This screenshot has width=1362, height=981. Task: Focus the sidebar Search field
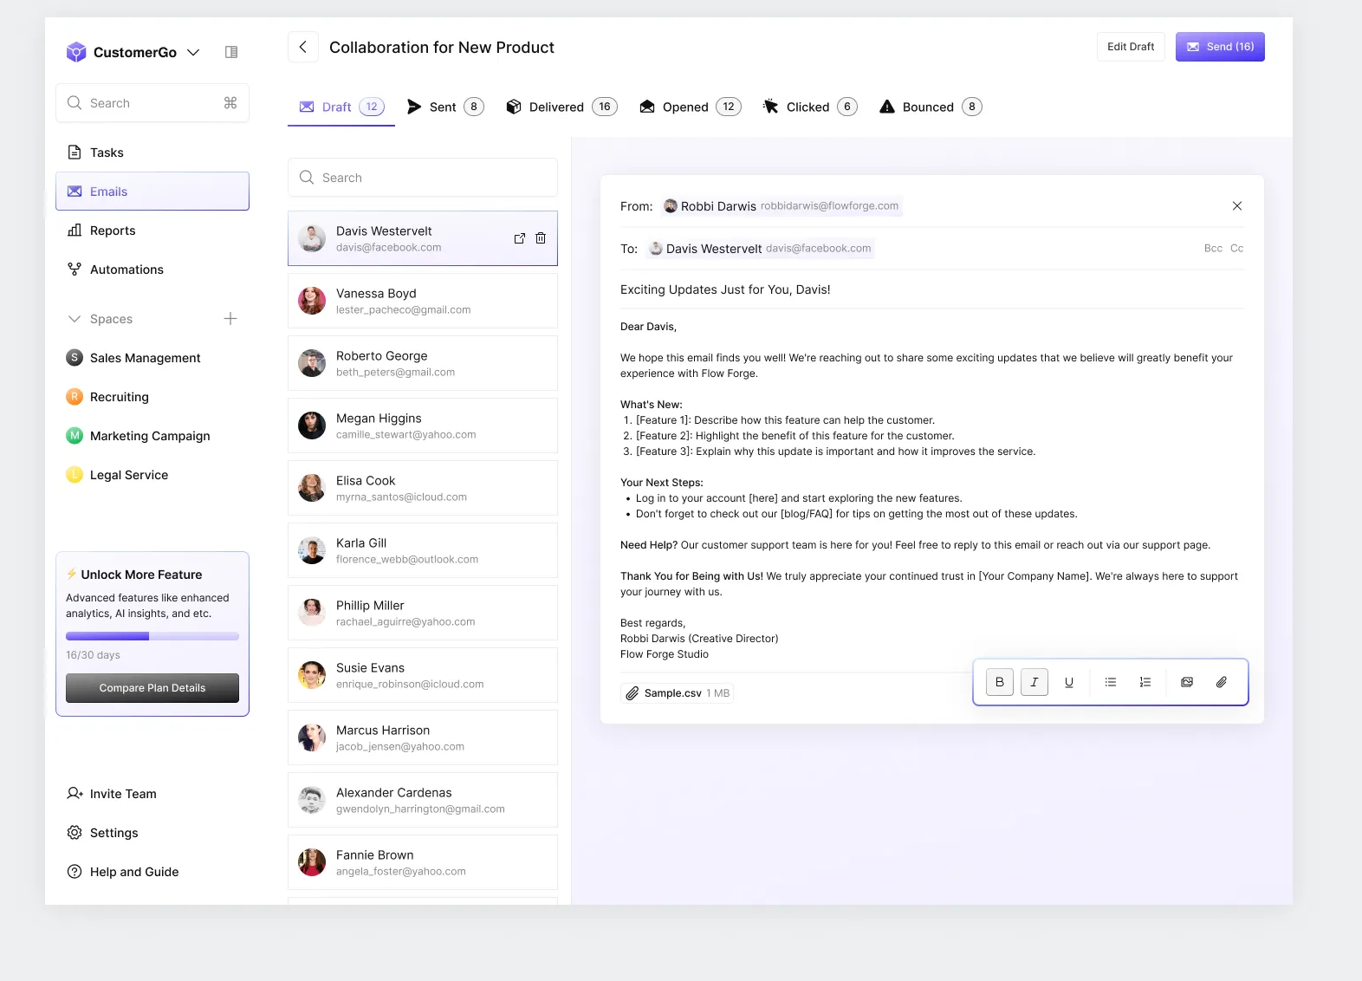pyautogui.click(x=152, y=103)
